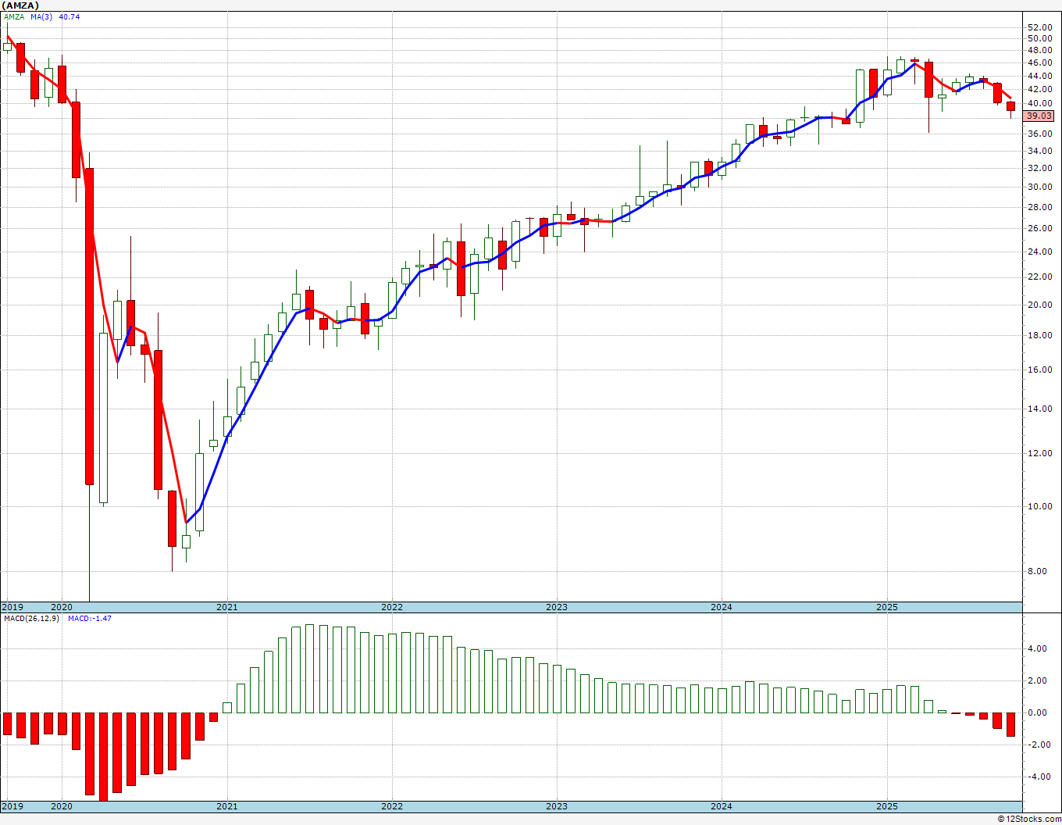Click the MACD(26,12,9) indicator label
The height and width of the screenshot is (825, 1062).
[31, 618]
